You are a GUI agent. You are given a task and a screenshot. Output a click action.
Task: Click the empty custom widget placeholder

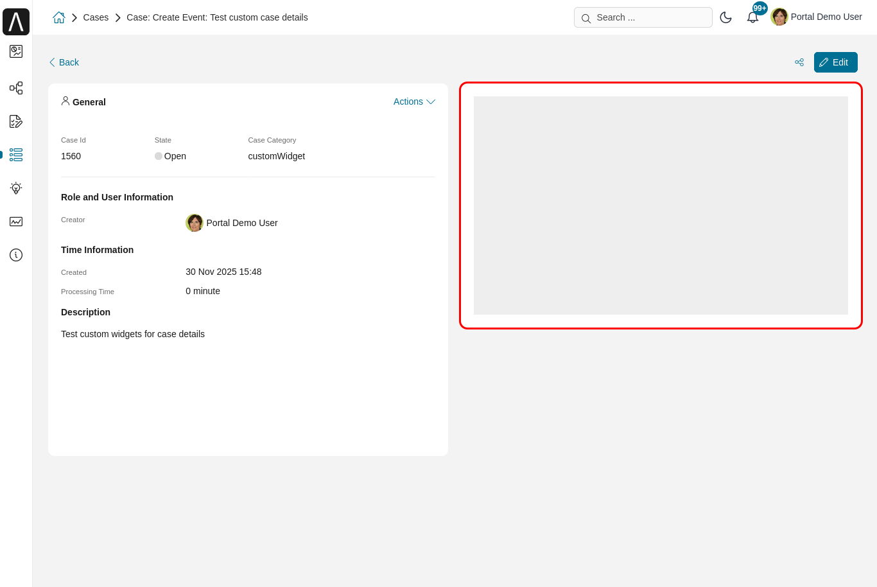661,206
